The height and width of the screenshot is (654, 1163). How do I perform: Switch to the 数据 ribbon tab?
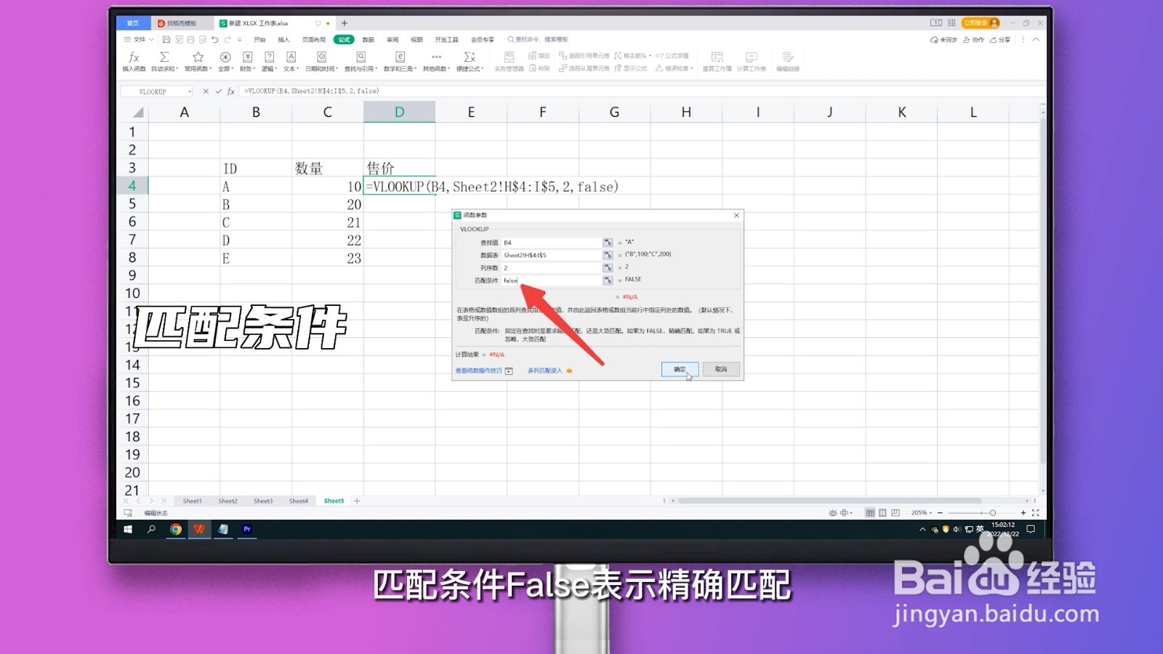point(368,39)
